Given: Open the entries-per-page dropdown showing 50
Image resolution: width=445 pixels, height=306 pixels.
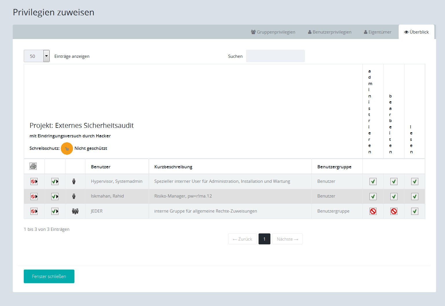Looking at the screenshot, I should tap(37, 56).
